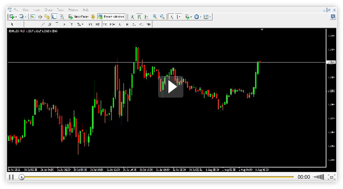This screenshot has height=189, width=343.
Task: Switch to the M1 timeframe
Action: (x=90, y=24)
